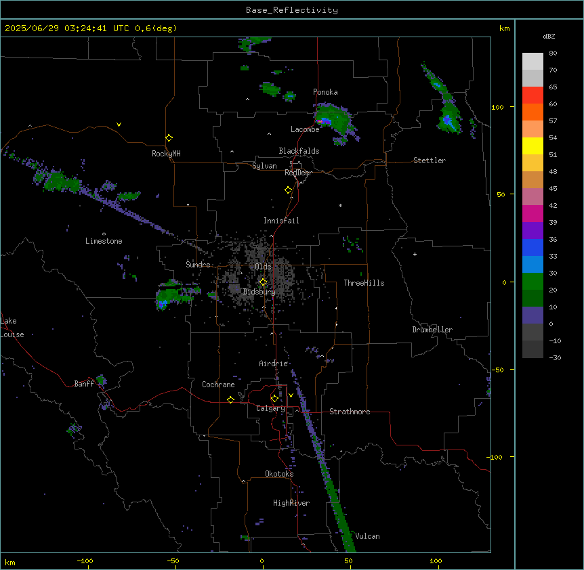
Task: Click the RedDeer city label
Action: click(298, 173)
